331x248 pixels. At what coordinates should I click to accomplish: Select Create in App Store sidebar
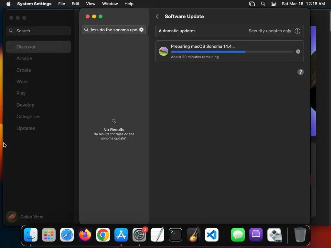38,70
